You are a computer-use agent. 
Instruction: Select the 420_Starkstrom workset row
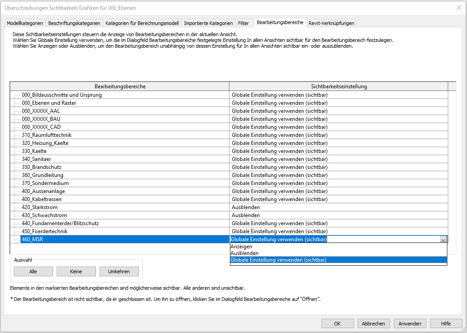[40, 207]
